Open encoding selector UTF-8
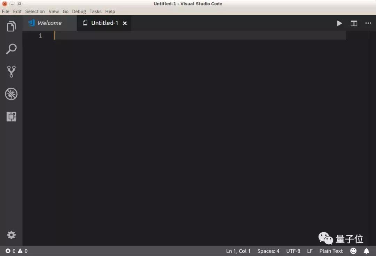The height and width of the screenshot is (256, 376). (x=293, y=251)
